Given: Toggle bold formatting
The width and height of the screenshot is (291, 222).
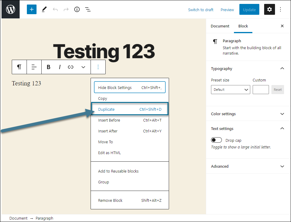Looking at the screenshot, I should click(x=48, y=67).
